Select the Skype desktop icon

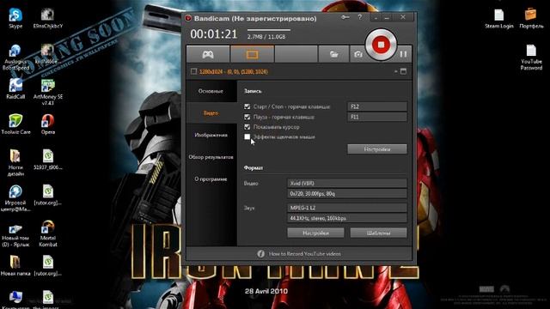[x=15, y=19]
